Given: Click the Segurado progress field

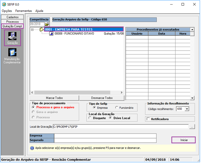Looking at the screenshot, I should coord(105,140).
